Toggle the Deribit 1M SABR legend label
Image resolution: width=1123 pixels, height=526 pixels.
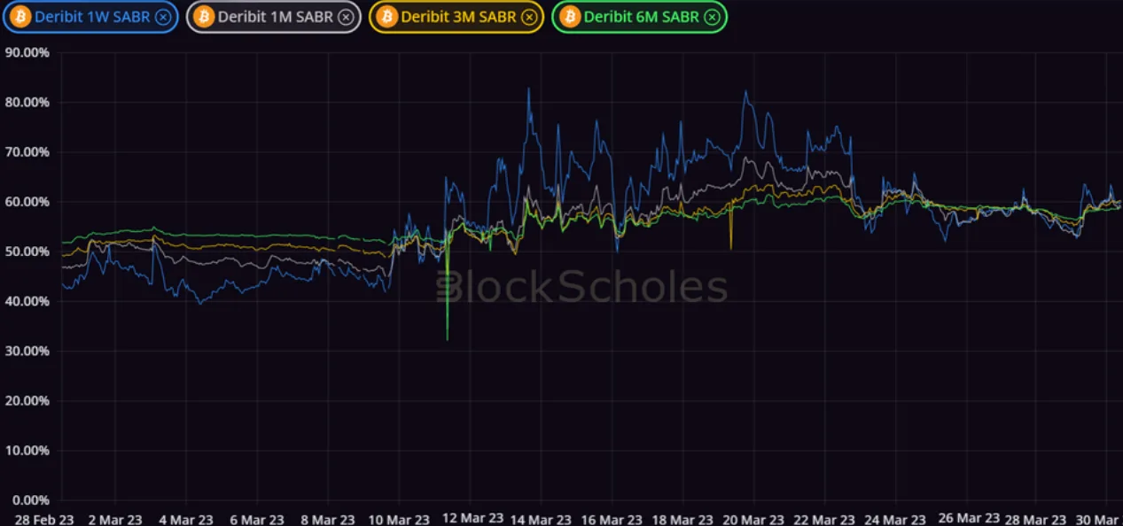click(x=276, y=17)
